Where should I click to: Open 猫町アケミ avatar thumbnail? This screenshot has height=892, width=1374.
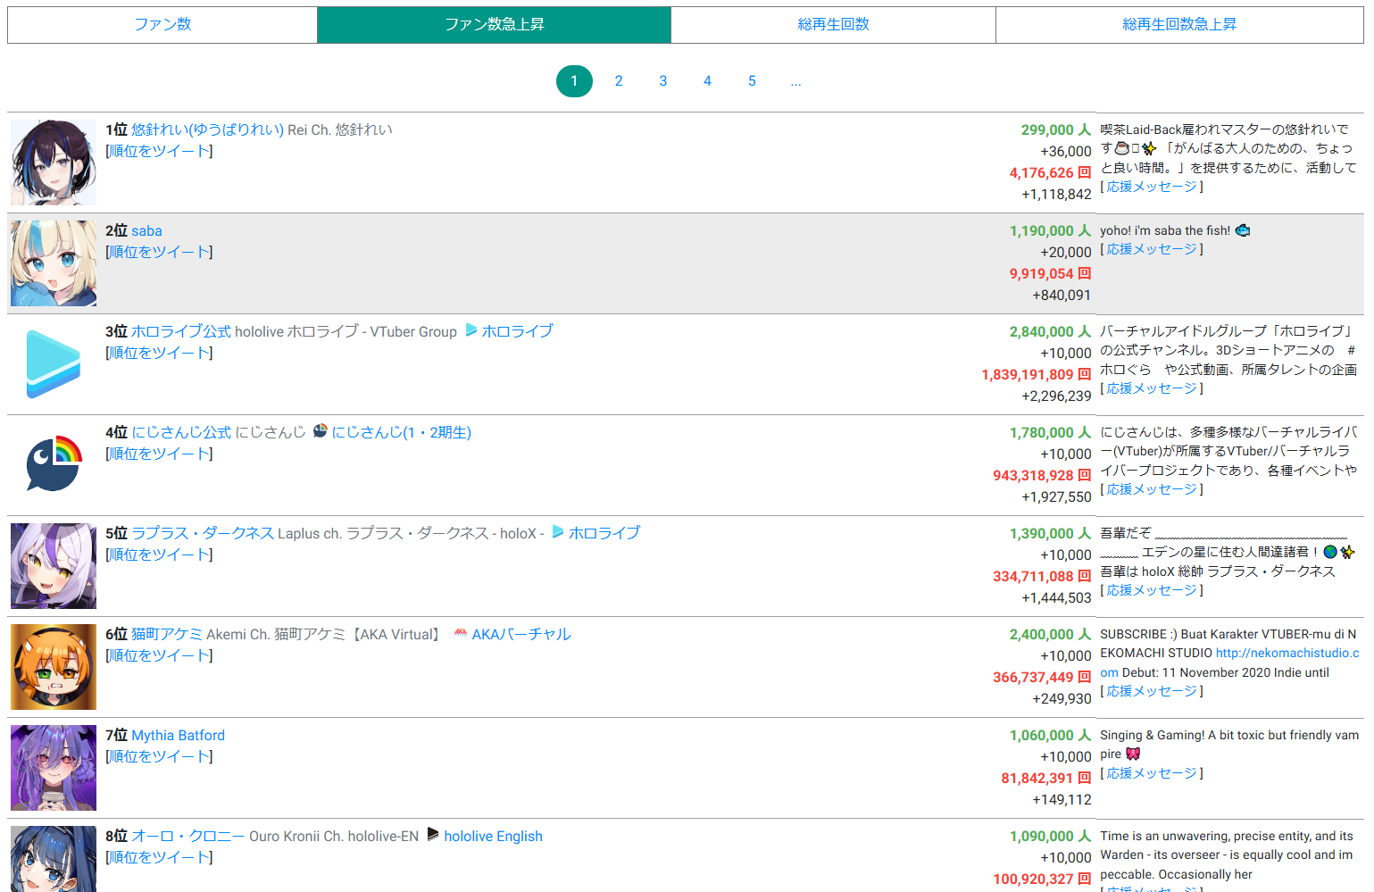click(54, 667)
